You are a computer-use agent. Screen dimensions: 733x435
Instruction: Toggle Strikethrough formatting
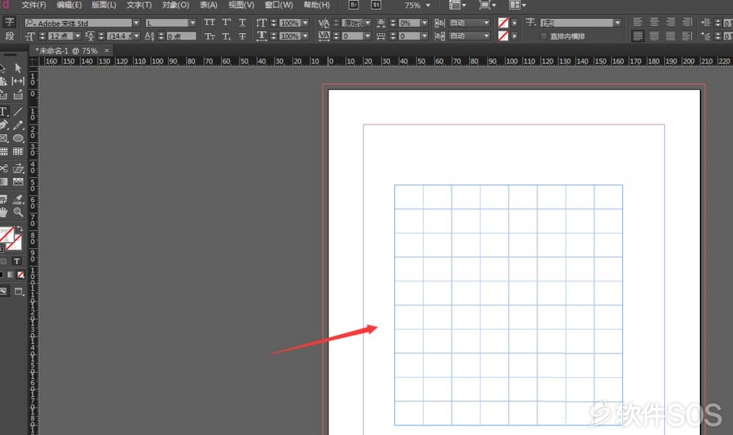click(x=242, y=36)
